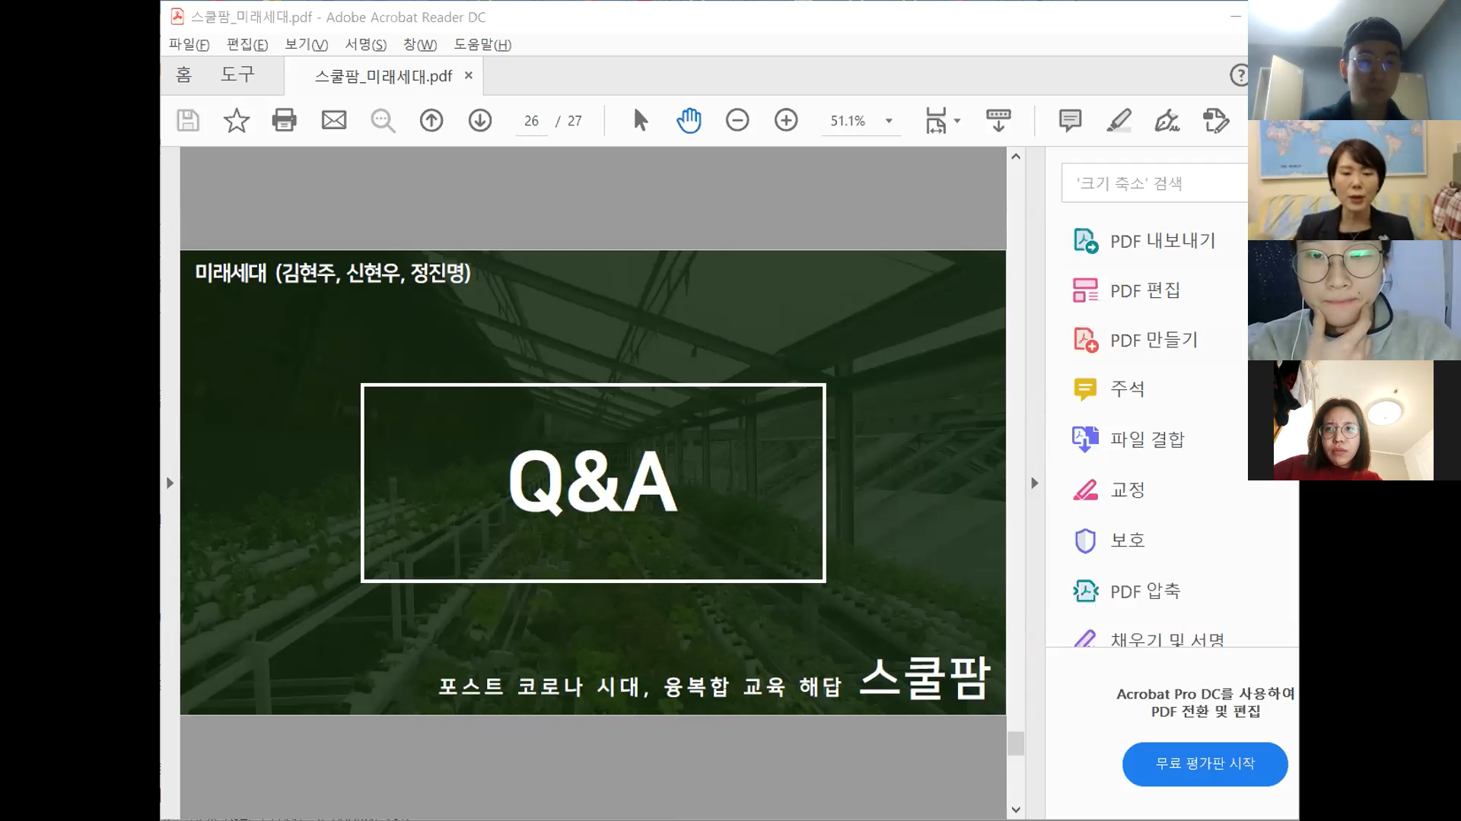Open the Find text magnifier
The height and width of the screenshot is (821, 1461).
click(383, 120)
